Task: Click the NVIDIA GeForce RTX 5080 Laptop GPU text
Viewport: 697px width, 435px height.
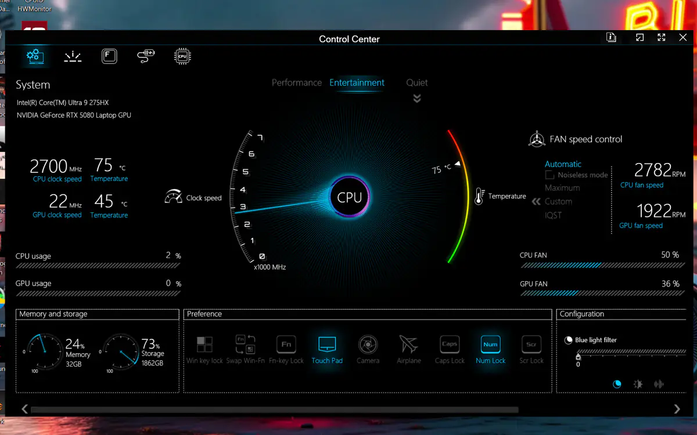Action: pyautogui.click(x=74, y=115)
